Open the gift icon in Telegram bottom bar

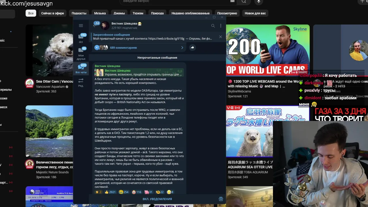pyautogui.click(x=221, y=199)
